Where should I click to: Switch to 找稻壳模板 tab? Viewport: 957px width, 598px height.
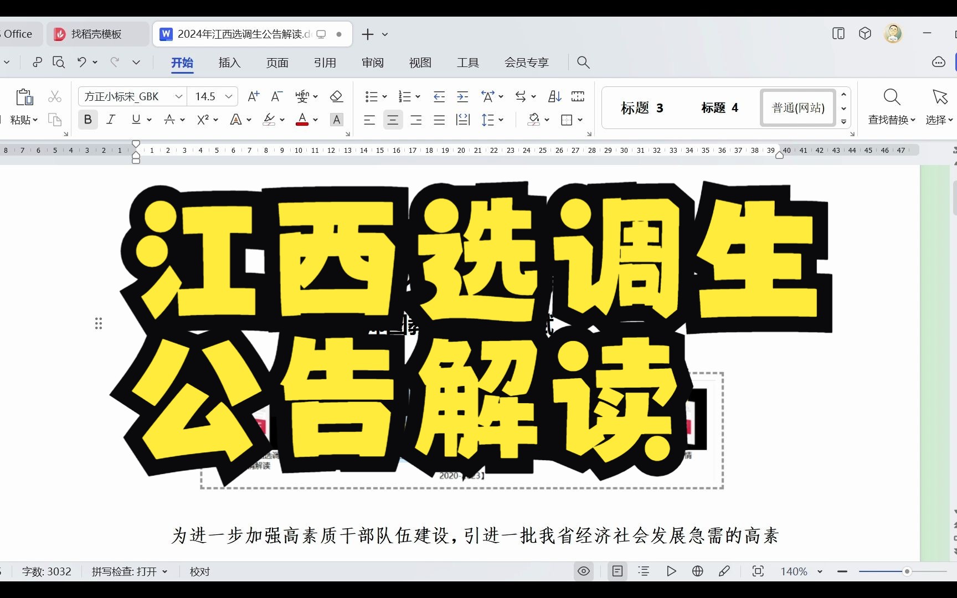click(x=96, y=34)
